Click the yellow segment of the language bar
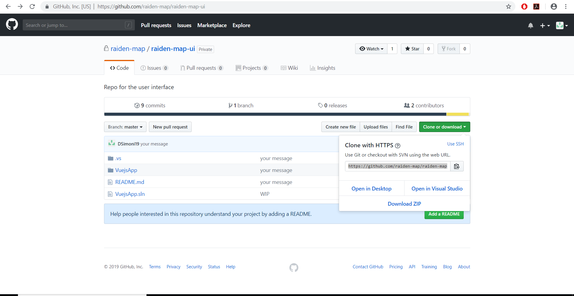The image size is (574, 296). coord(457,114)
